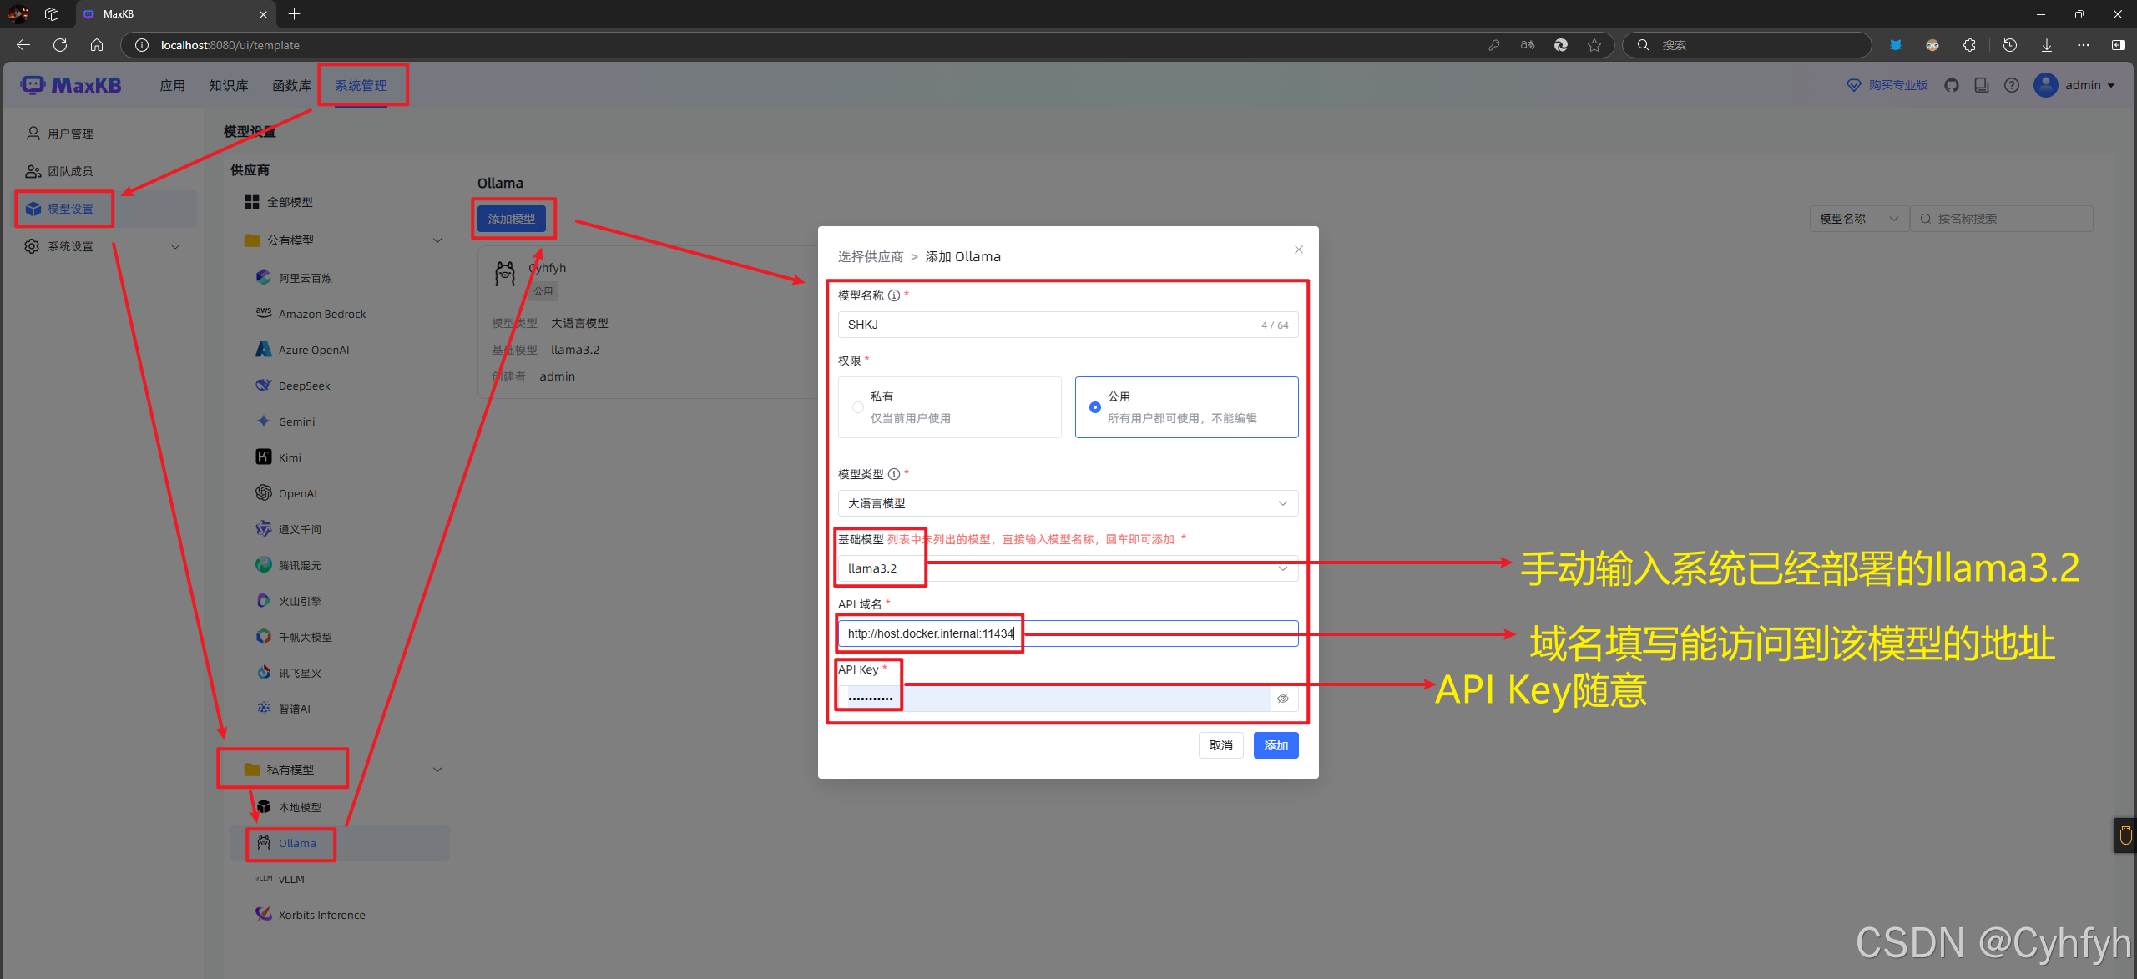Open the help question mark icon

[2012, 85]
